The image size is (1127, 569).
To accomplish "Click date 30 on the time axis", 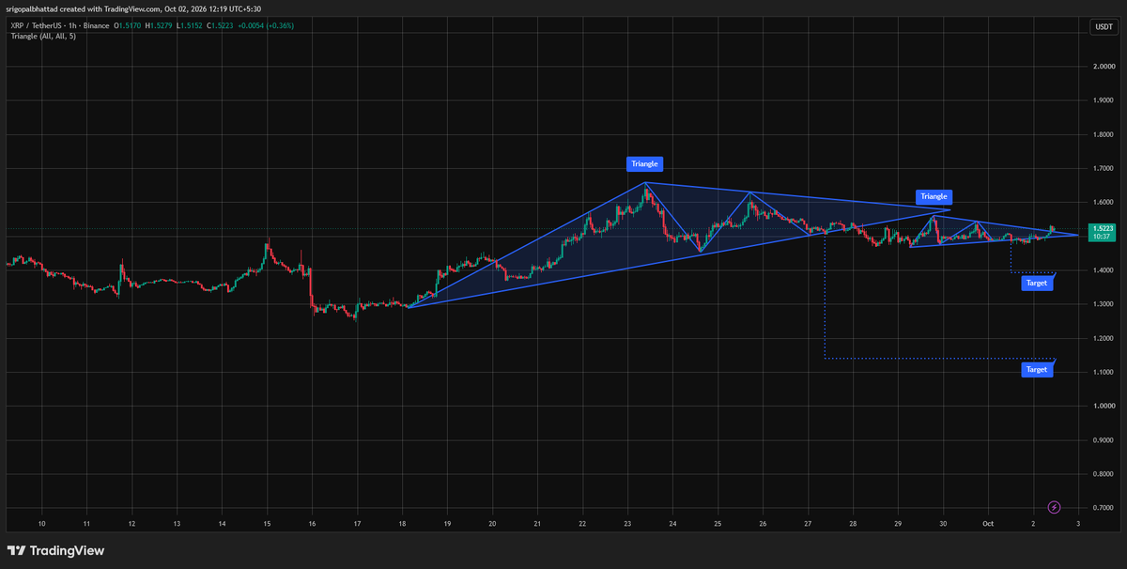I will pyautogui.click(x=943, y=523).
